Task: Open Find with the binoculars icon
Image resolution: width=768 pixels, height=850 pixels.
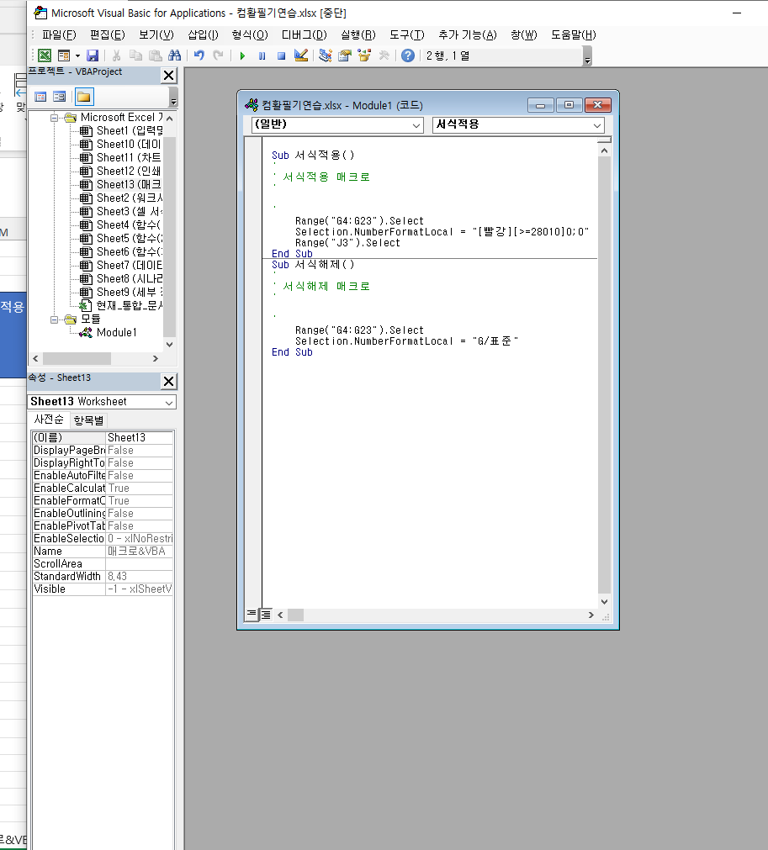Action: (x=175, y=55)
